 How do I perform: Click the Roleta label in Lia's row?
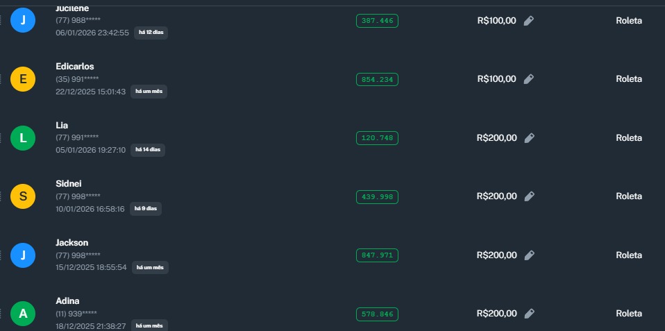629,138
